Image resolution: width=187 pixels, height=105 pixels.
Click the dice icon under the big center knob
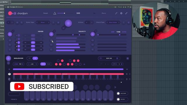63,28
